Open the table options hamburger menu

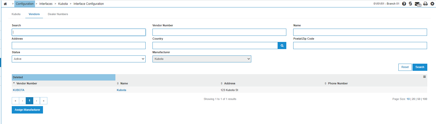(x=424, y=77)
